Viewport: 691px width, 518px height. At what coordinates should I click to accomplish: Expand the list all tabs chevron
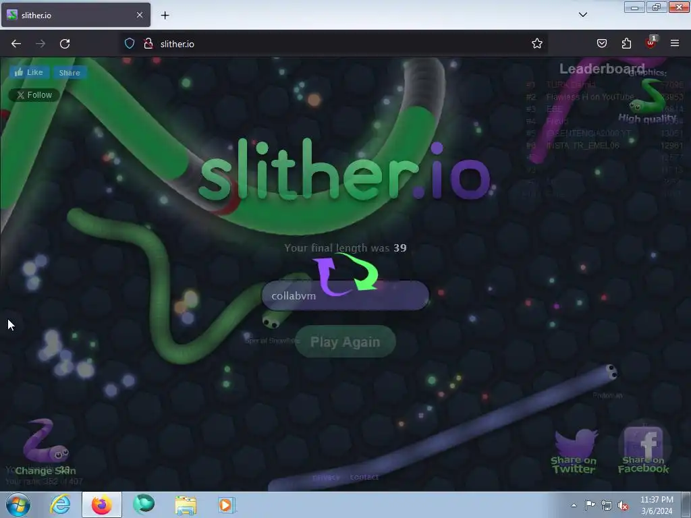[583, 15]
